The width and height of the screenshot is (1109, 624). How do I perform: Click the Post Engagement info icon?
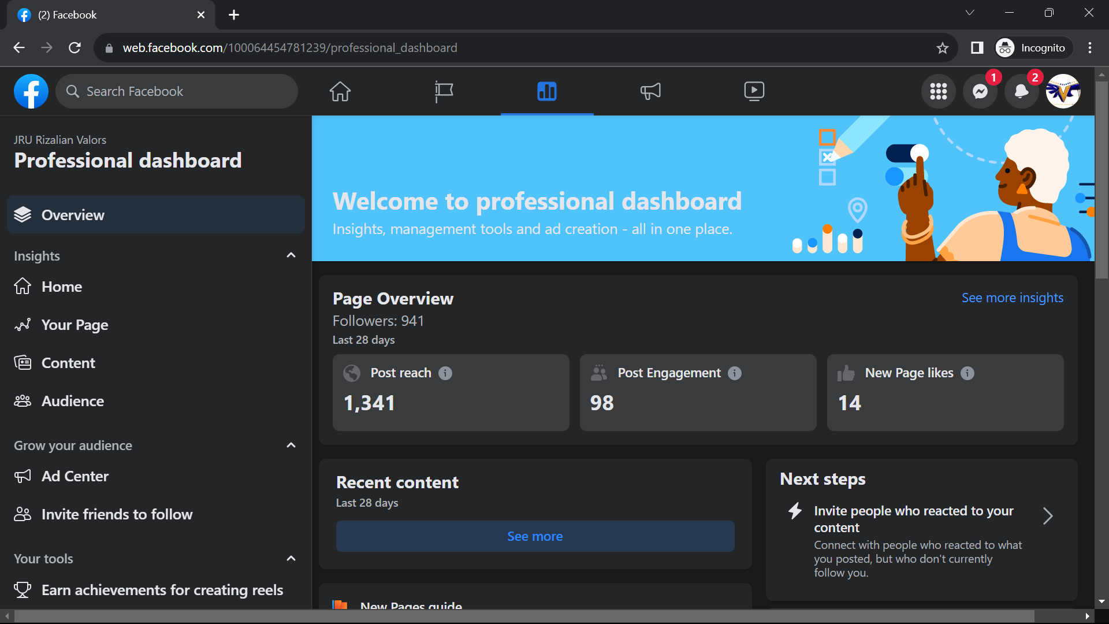point(735,373)
